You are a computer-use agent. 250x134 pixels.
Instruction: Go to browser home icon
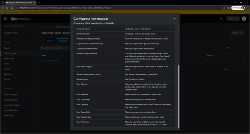(12, 8)
